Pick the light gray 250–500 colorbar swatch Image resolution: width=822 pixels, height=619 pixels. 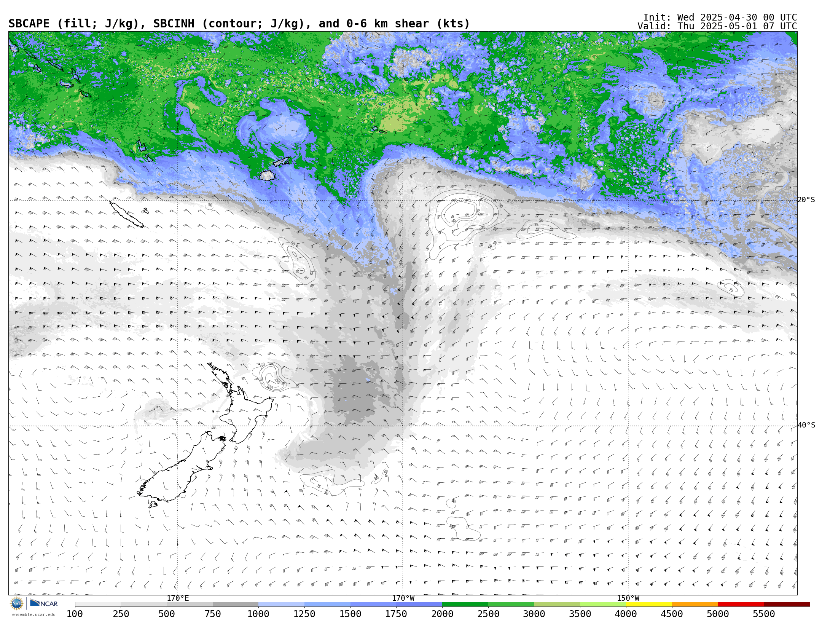pyautogui.click(x=144, y=605)
